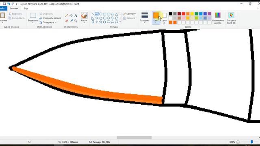Click the zoom slider handle
The image size is (260, 146).
(252, 142)
